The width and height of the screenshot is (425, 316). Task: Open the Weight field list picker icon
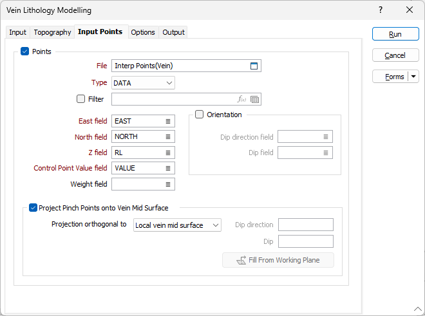168,184
